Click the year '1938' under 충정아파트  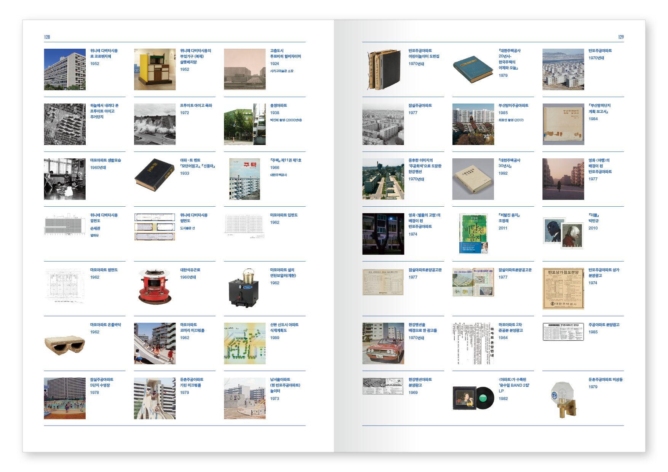pyautogui.click(x=274, y=113)
